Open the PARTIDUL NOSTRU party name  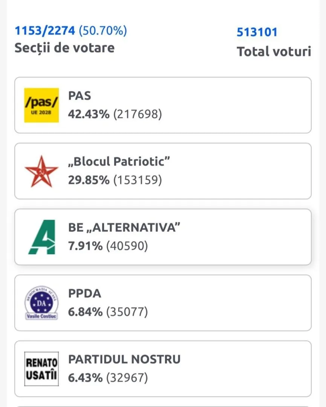(x=124, y=360)
